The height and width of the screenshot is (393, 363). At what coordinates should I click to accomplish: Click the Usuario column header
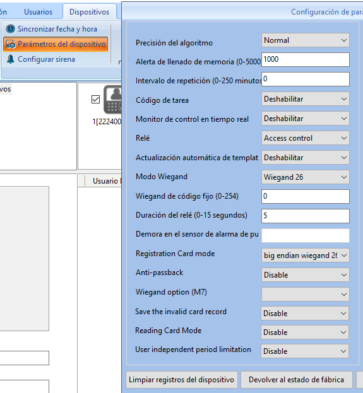coord(104,180)
